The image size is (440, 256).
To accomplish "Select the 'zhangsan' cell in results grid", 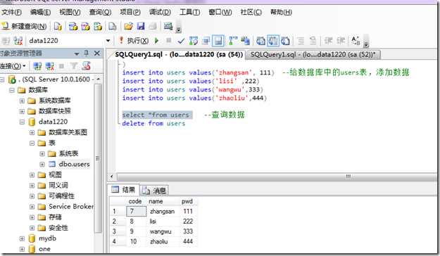I will [x=162, y=212].
